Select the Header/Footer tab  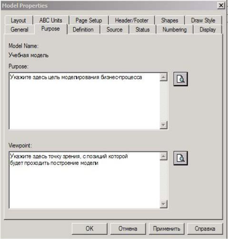(132, 20)
